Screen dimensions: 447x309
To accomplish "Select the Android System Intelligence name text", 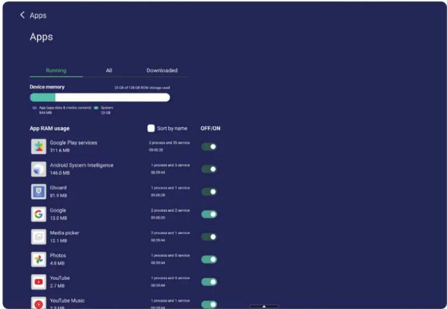I will pos(81,165).
